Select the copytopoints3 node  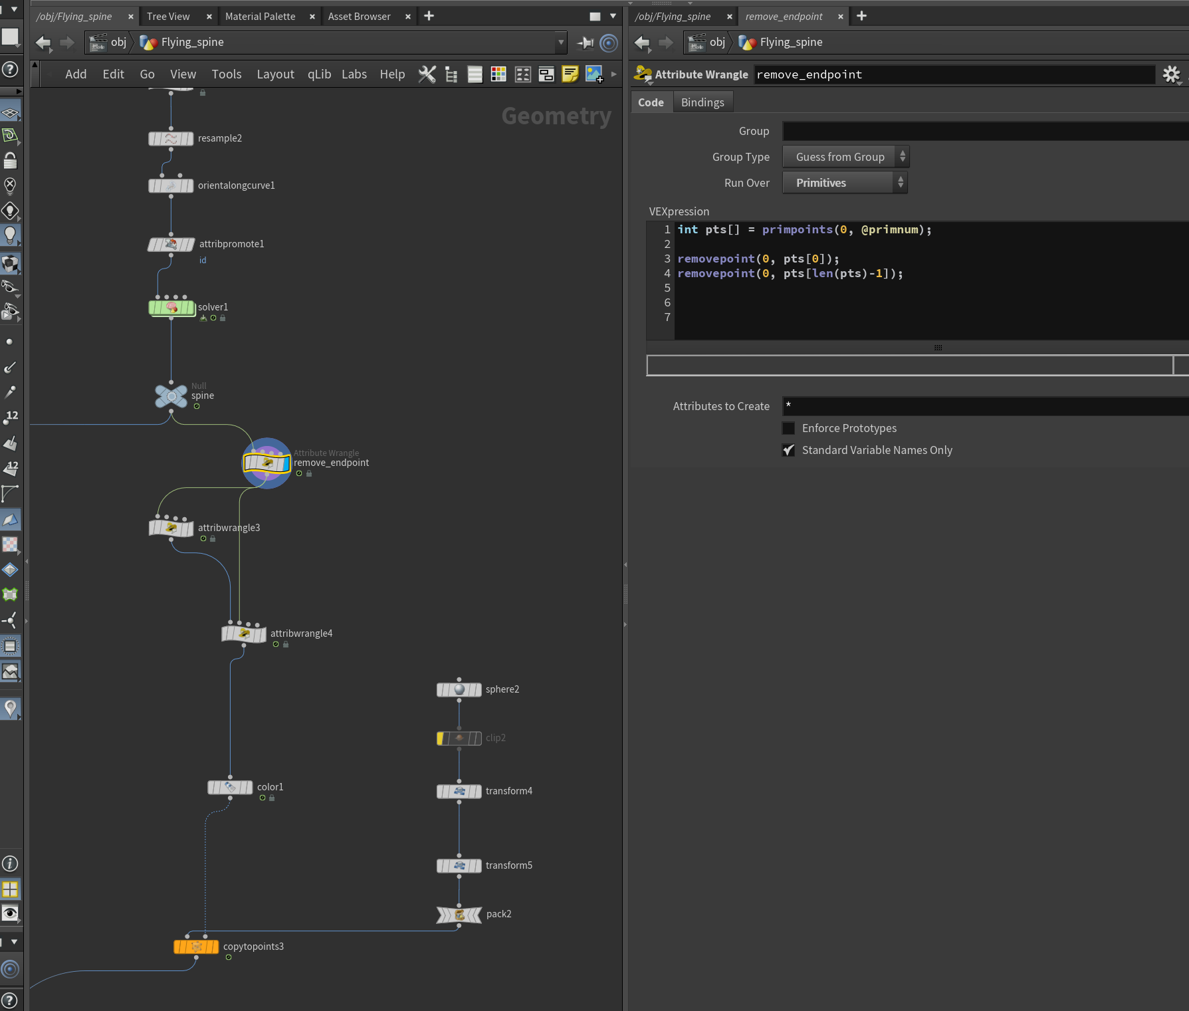coord(196,947)
